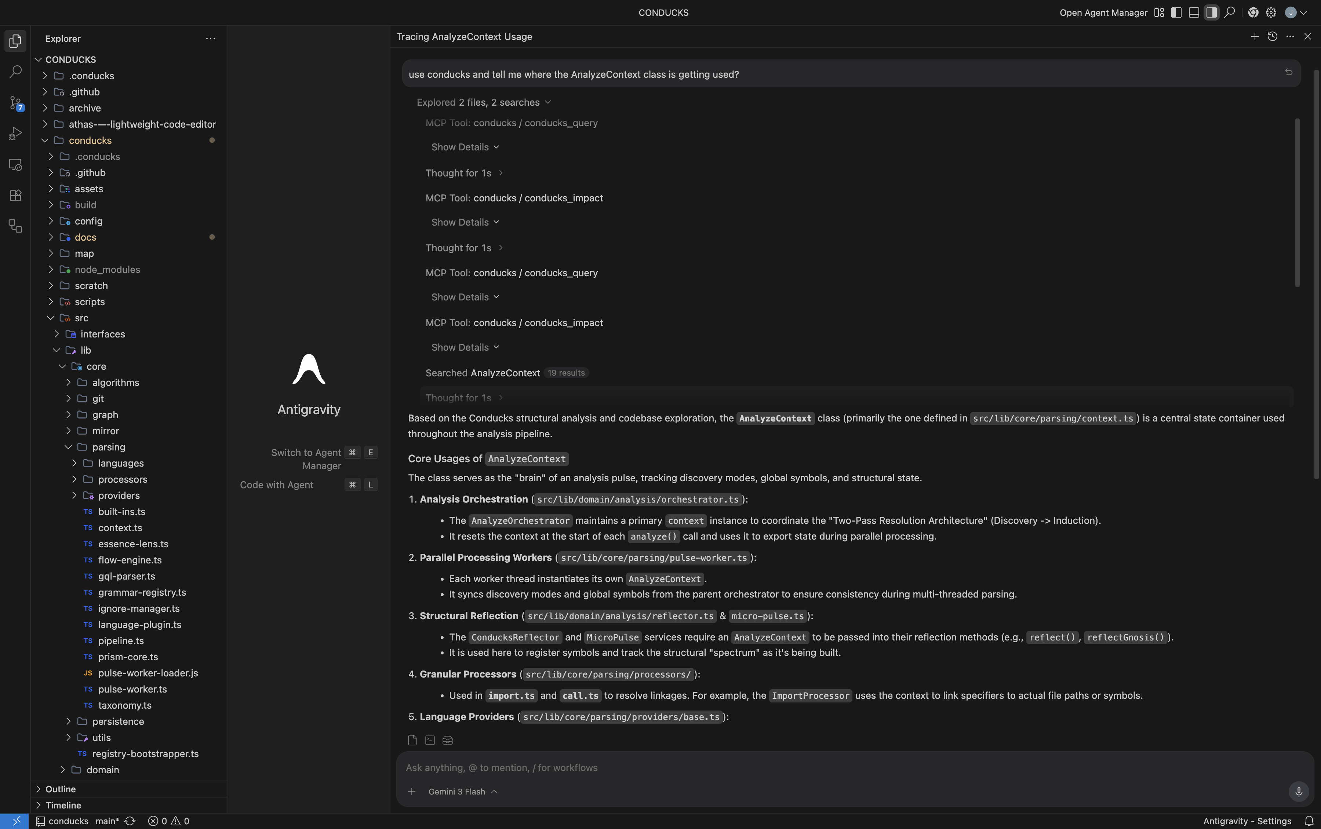
Task: Undo the user prompt with revert arrow
Action: [x=1289, y=72]
